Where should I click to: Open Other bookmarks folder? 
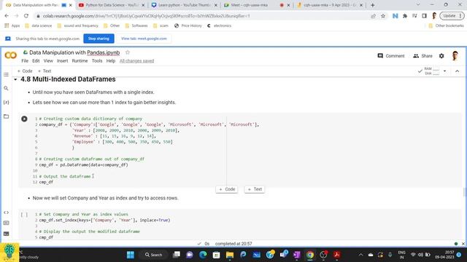446,26
